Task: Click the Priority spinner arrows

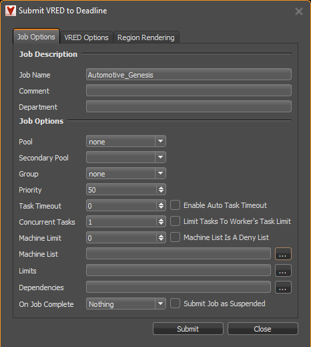Action: tap(161, 189)
